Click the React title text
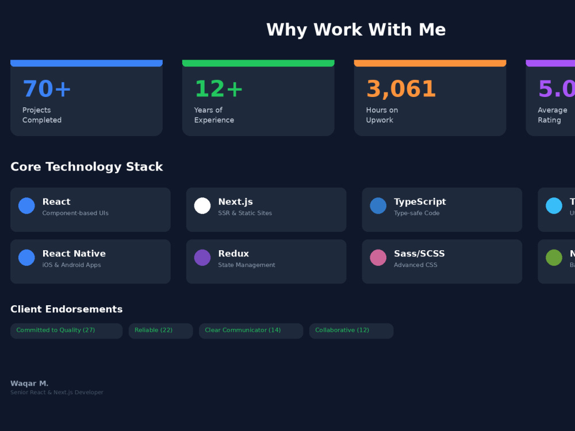This screenshot has height=431, width=575. tap(56, 201)
